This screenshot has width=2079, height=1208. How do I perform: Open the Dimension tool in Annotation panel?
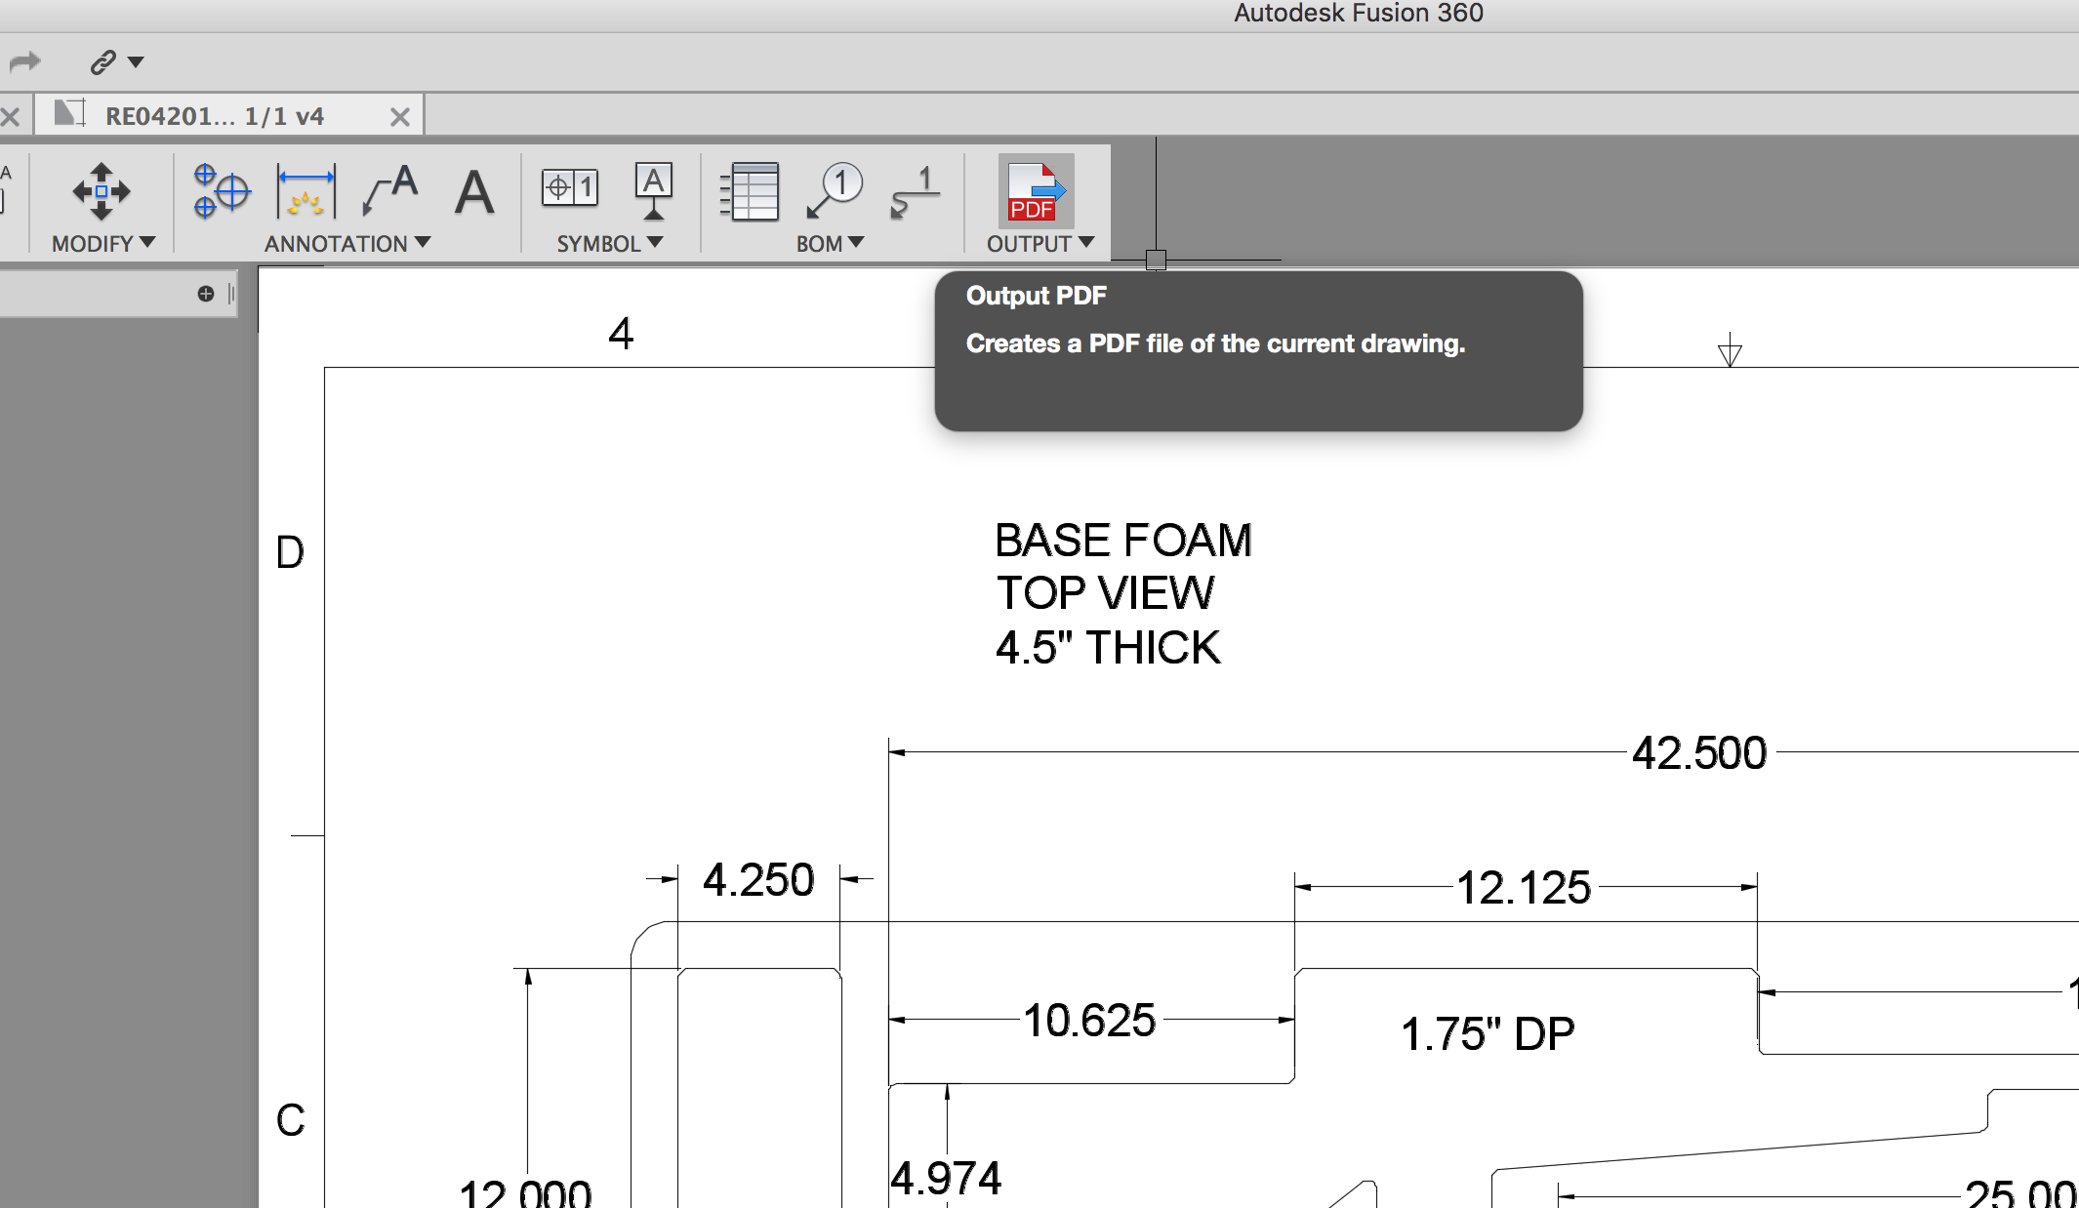(306, 192)
